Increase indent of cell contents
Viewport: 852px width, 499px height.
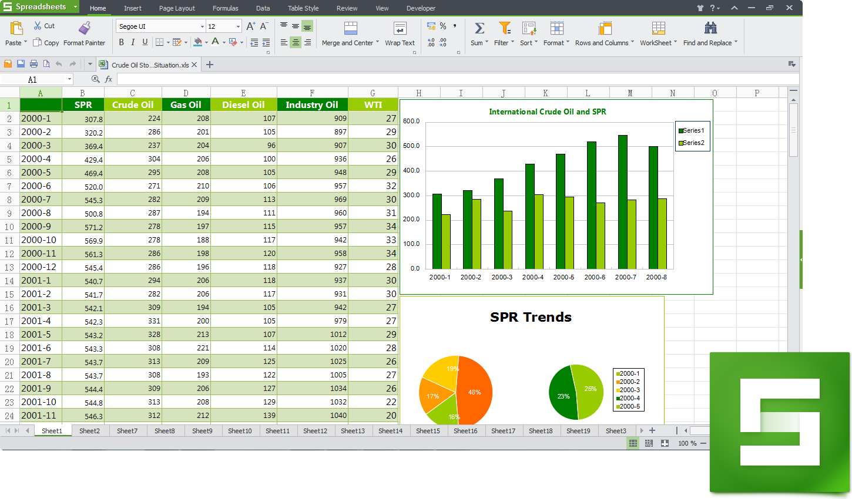click(x=266, y=42)
